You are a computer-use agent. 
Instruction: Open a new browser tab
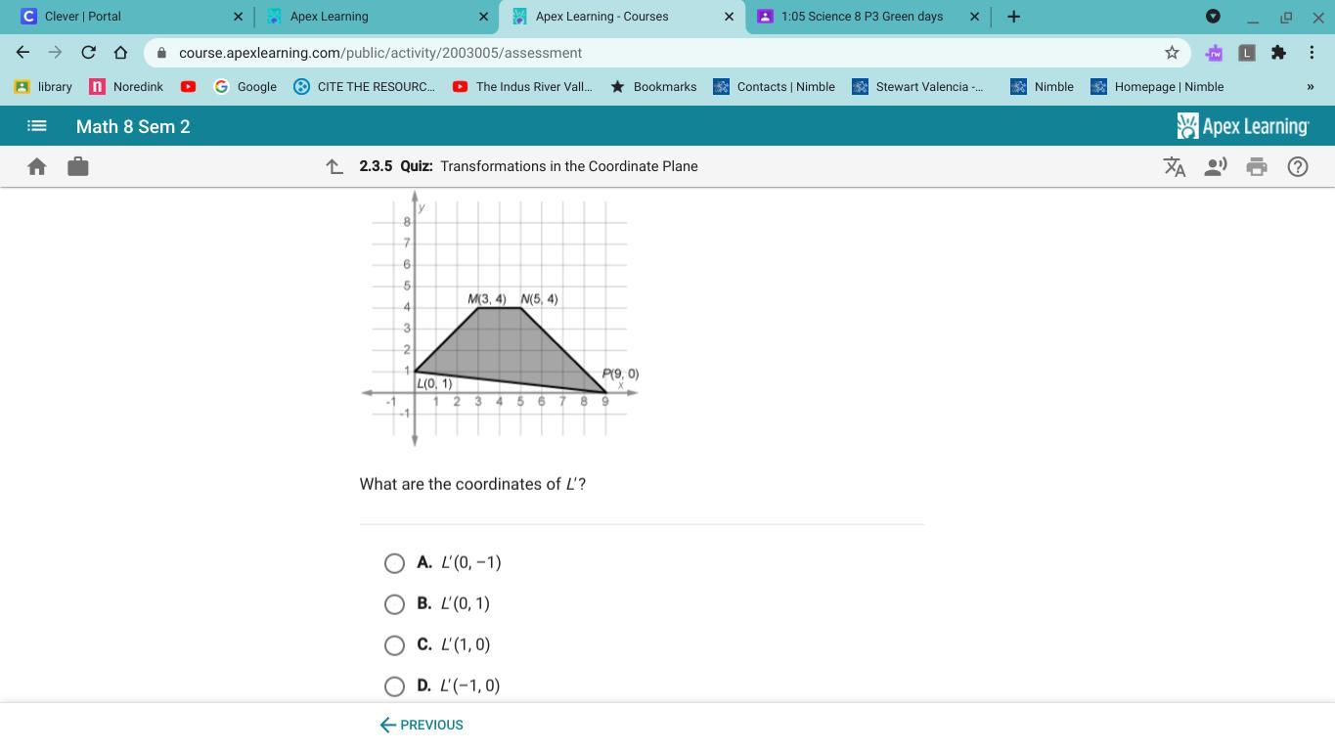click(x=1013, y=17)
